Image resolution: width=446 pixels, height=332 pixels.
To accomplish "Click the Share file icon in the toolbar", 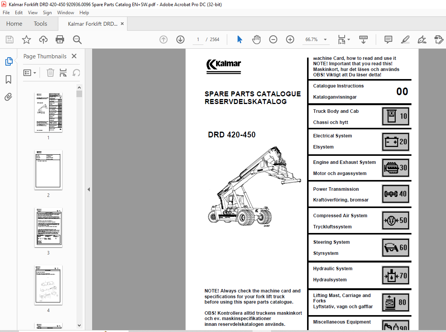I will (439, 40).
